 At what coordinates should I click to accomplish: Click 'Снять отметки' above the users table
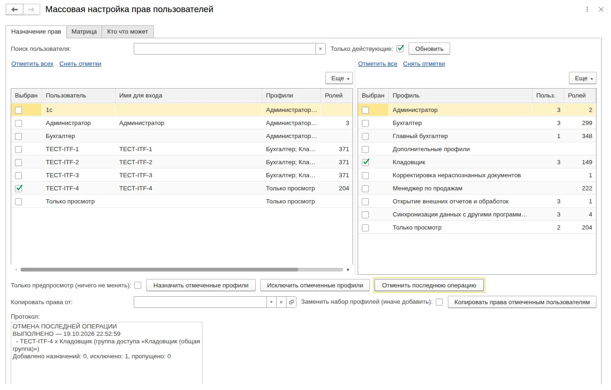coord(80,64)
